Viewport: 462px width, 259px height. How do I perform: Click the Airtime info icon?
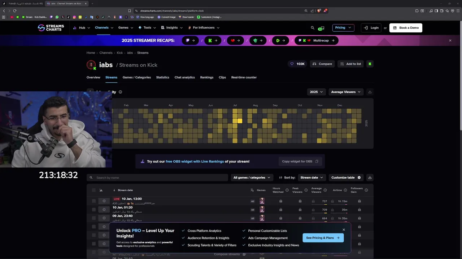[x=345, y=190]
